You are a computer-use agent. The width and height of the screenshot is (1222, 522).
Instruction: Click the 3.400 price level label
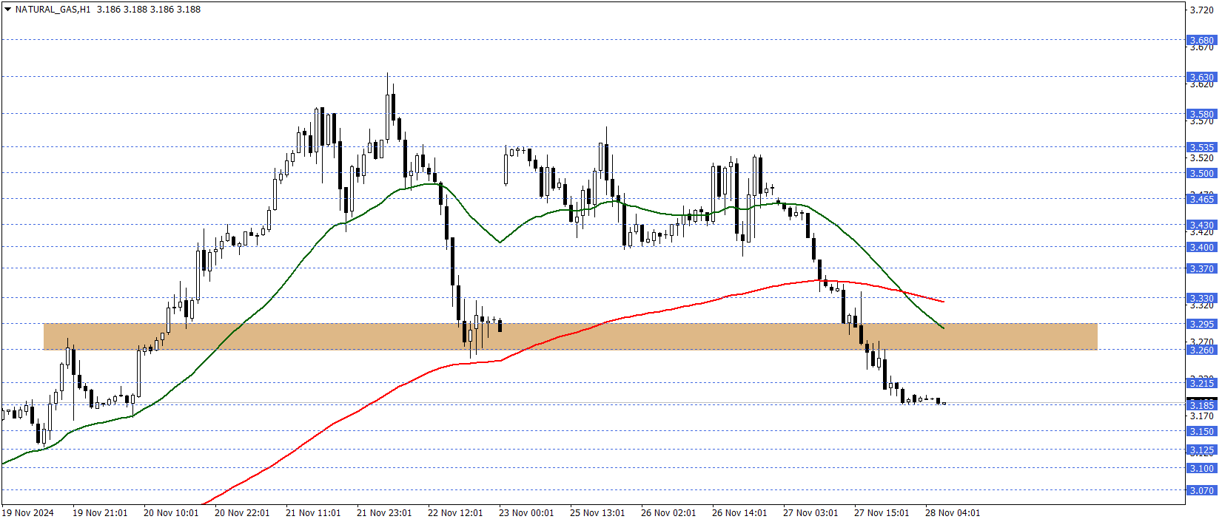point(1202,247)
